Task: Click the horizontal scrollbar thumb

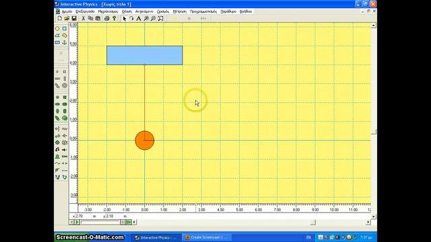Action: pos(312,222)
